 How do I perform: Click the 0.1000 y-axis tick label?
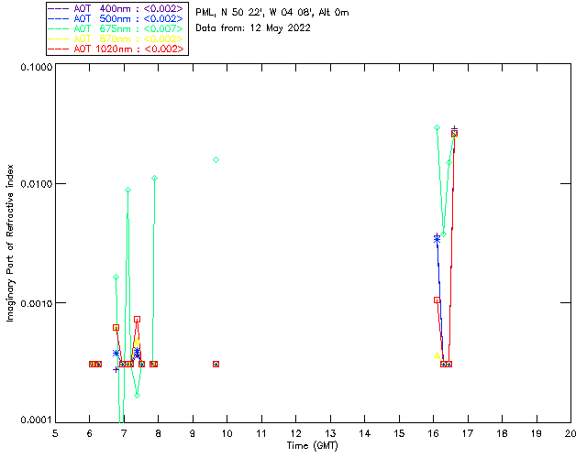click(37, 67)
